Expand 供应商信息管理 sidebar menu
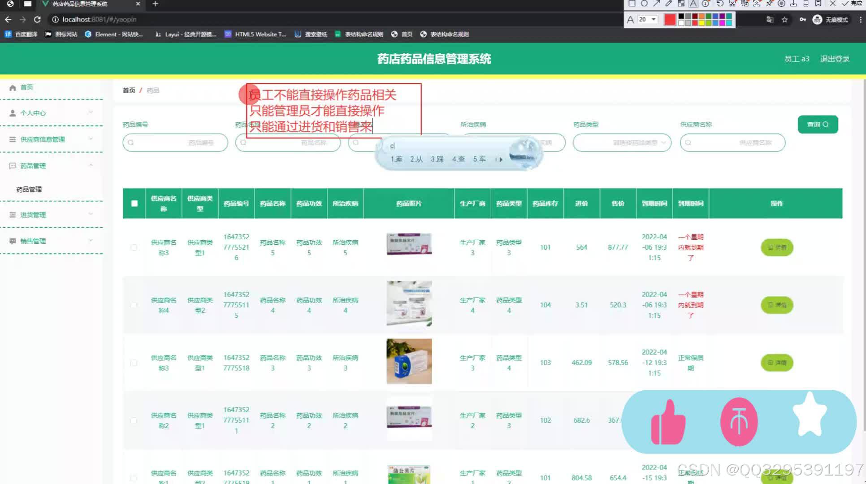 click(52, 139)
